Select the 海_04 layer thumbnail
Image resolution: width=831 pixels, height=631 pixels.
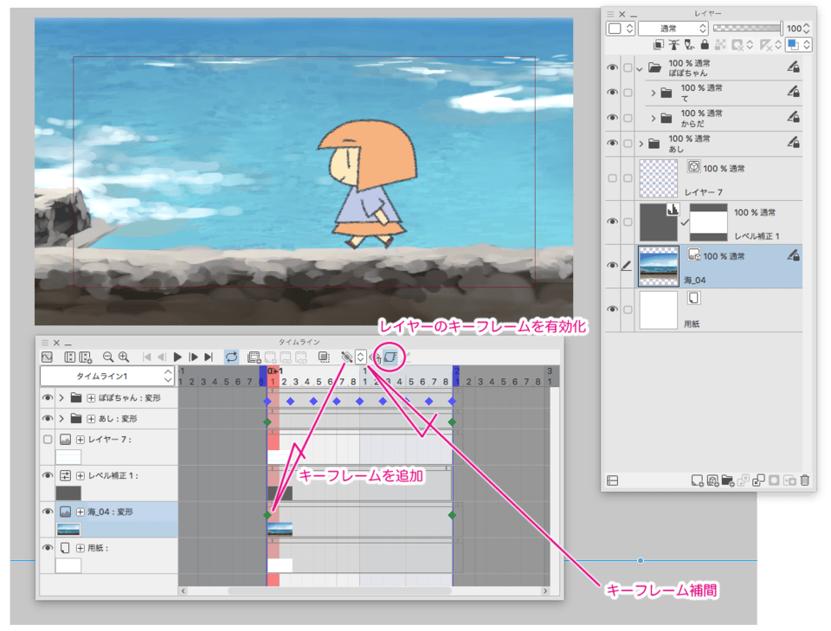(660, 265)
